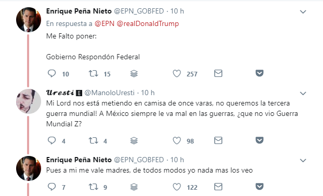Screen dimensions: 323x196
Task: Open chevron menu on last Peña Nieto tweet
Action: (x=303, y=160)
